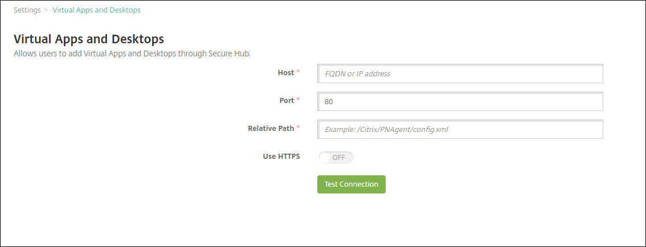This screenshot has width=646, height=247.
Task: Enable the Use HTTPS switch
Action: (336, 158)
